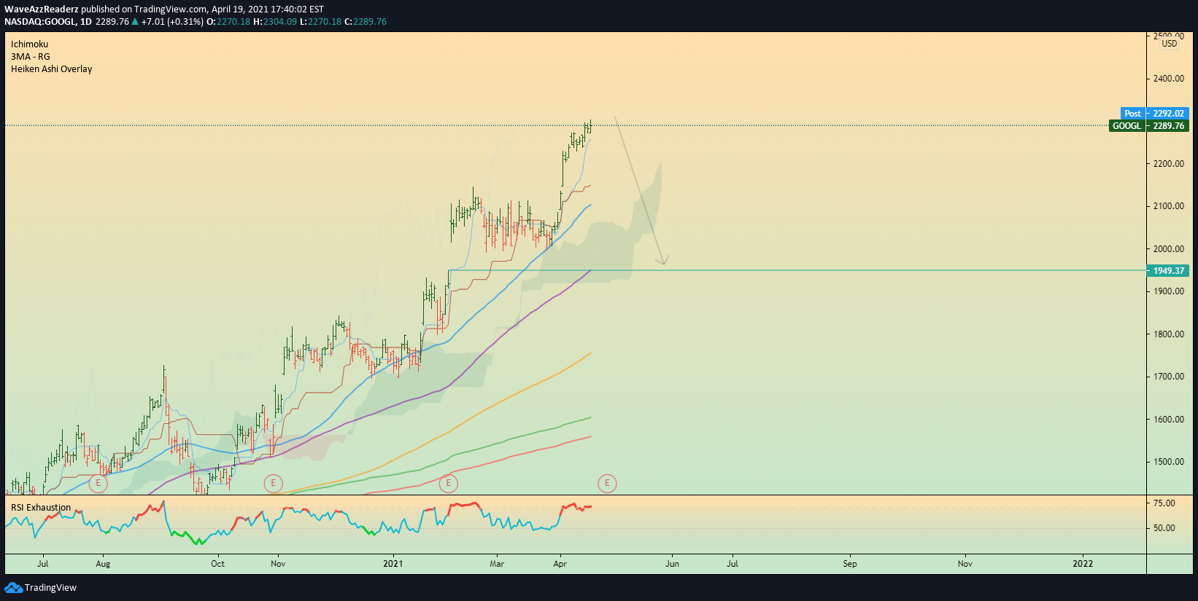Click the 2100.00 price axis label

1169,206
